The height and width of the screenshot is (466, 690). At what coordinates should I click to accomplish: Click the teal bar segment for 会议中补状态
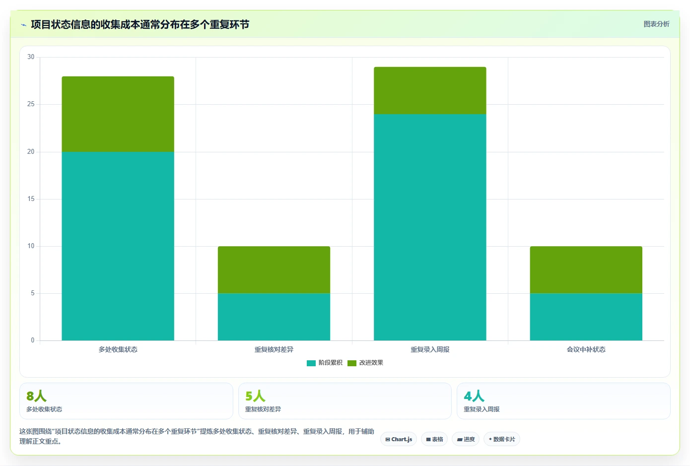point(586,317)
